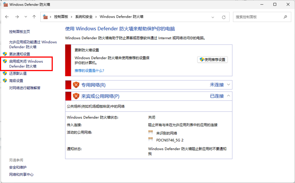Image resolution: width=295 pixels, height=183 pixels.
Task: Click the 传入连接: label
Action: coord(74,125)
